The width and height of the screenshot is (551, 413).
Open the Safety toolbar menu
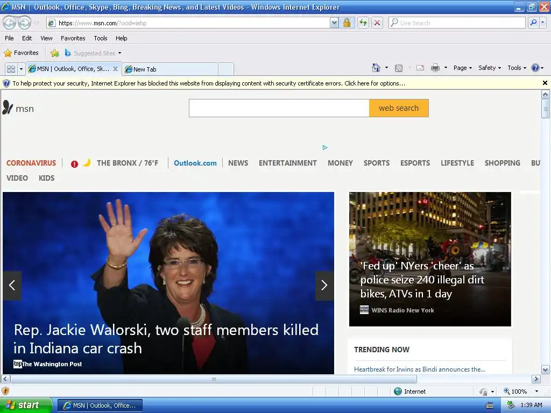(490, 68)
